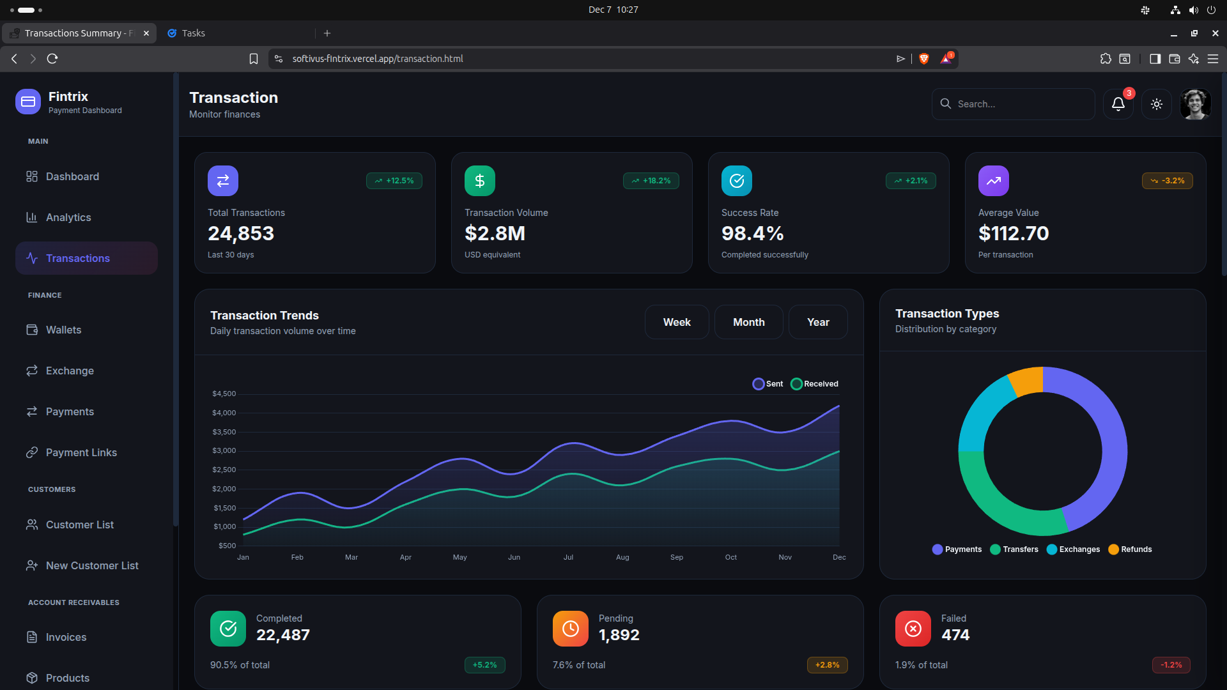Toggle the Received series in chart legend
1227x690 pixels.
(814, 384)
